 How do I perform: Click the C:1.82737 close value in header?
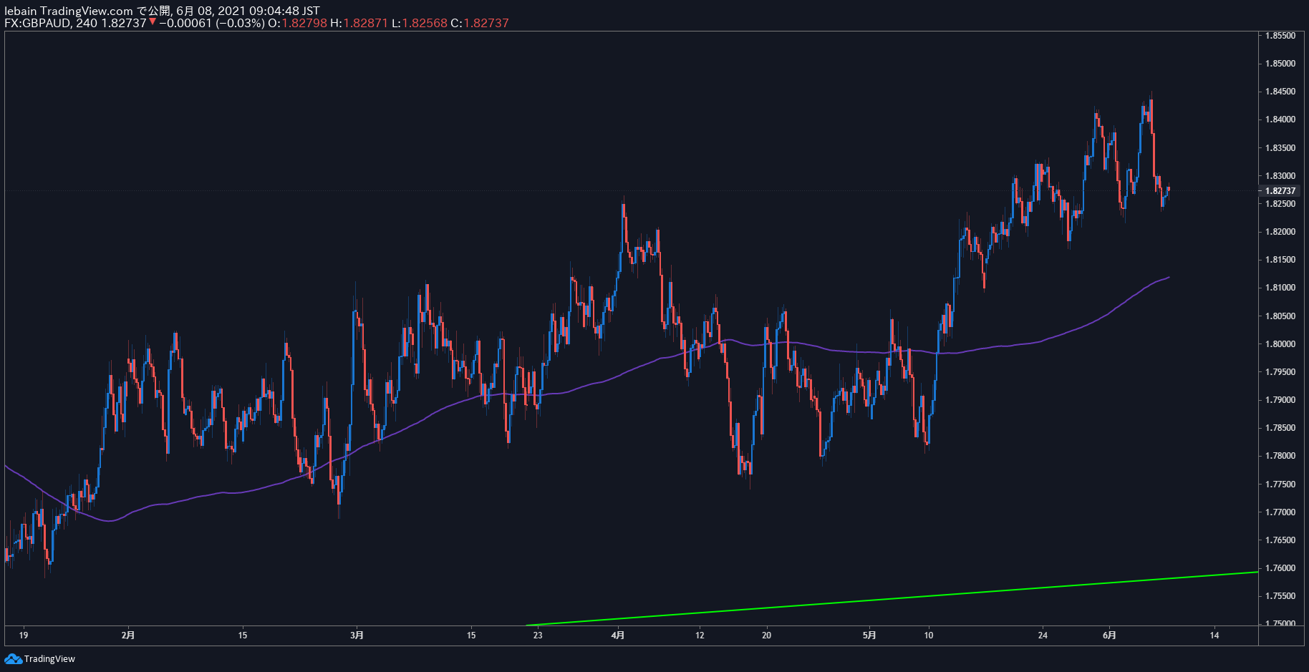pos(479,23)
